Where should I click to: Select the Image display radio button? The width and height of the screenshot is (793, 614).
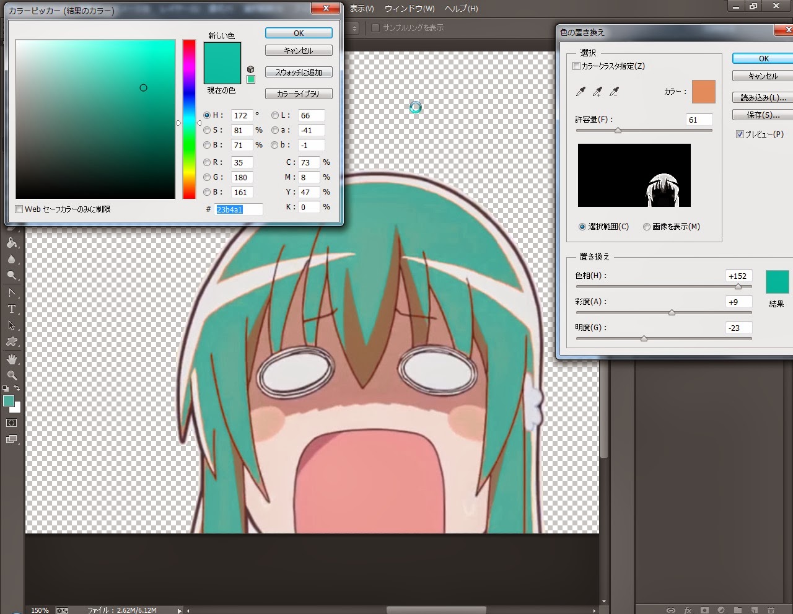(x=647, y=227)
